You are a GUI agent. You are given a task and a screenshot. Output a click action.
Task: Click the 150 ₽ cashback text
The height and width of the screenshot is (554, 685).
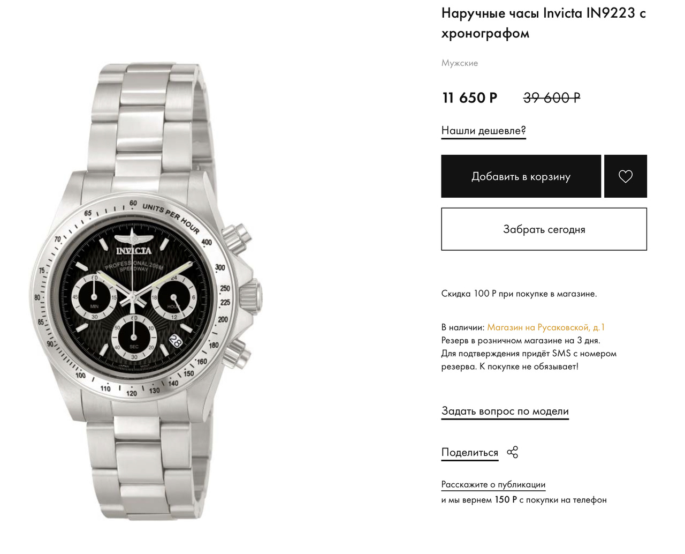pos(505,500)
